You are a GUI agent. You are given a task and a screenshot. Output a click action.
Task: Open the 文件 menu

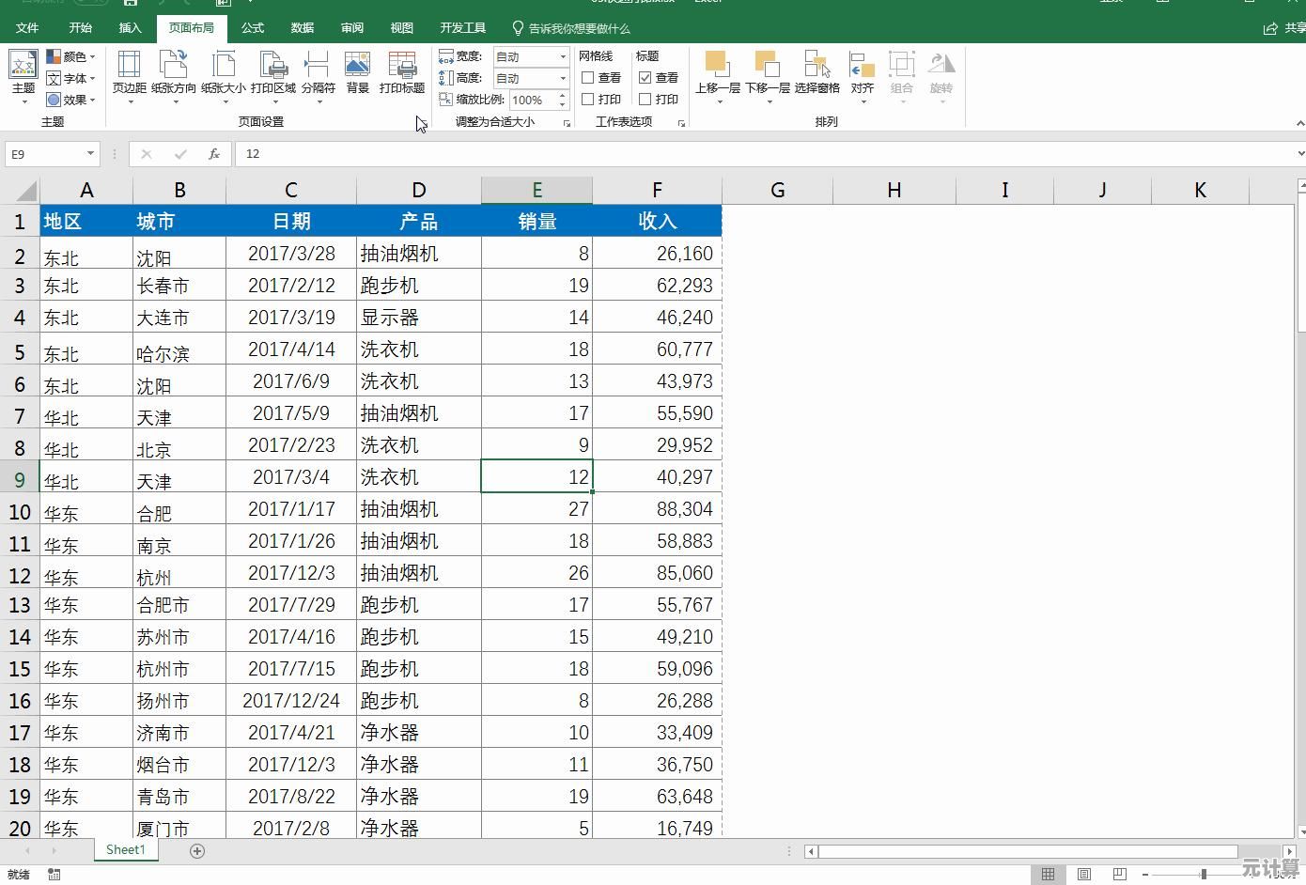click(27, 28)
